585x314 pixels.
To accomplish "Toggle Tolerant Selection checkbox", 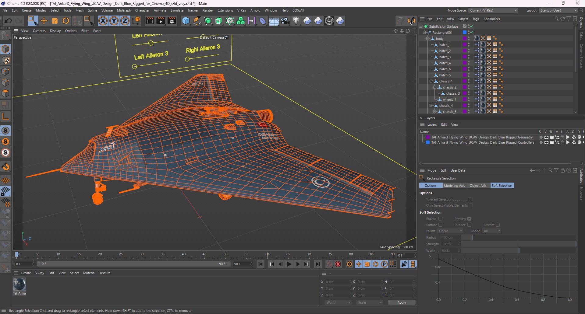I will 471,199.
